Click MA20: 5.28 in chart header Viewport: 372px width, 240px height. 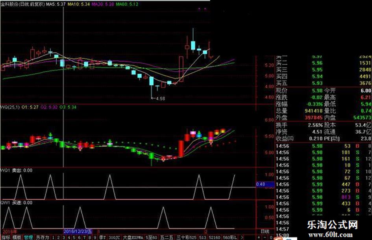pyautogui.click(x=103, y=4)
